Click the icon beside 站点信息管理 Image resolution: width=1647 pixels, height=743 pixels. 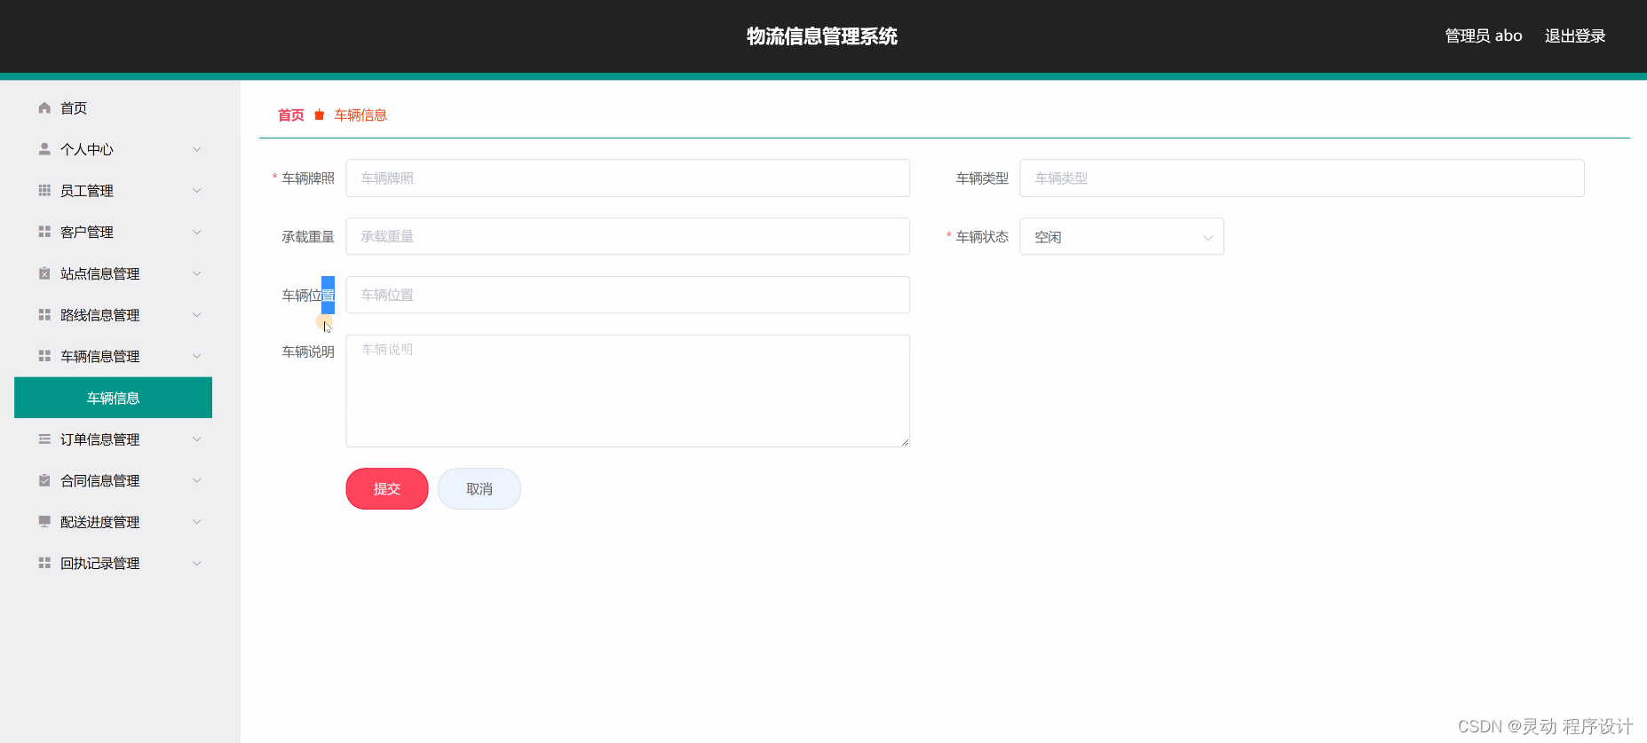[44, 273]
